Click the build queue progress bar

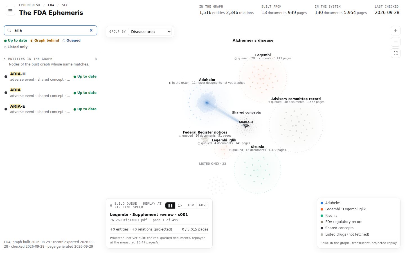coord(159,224)
